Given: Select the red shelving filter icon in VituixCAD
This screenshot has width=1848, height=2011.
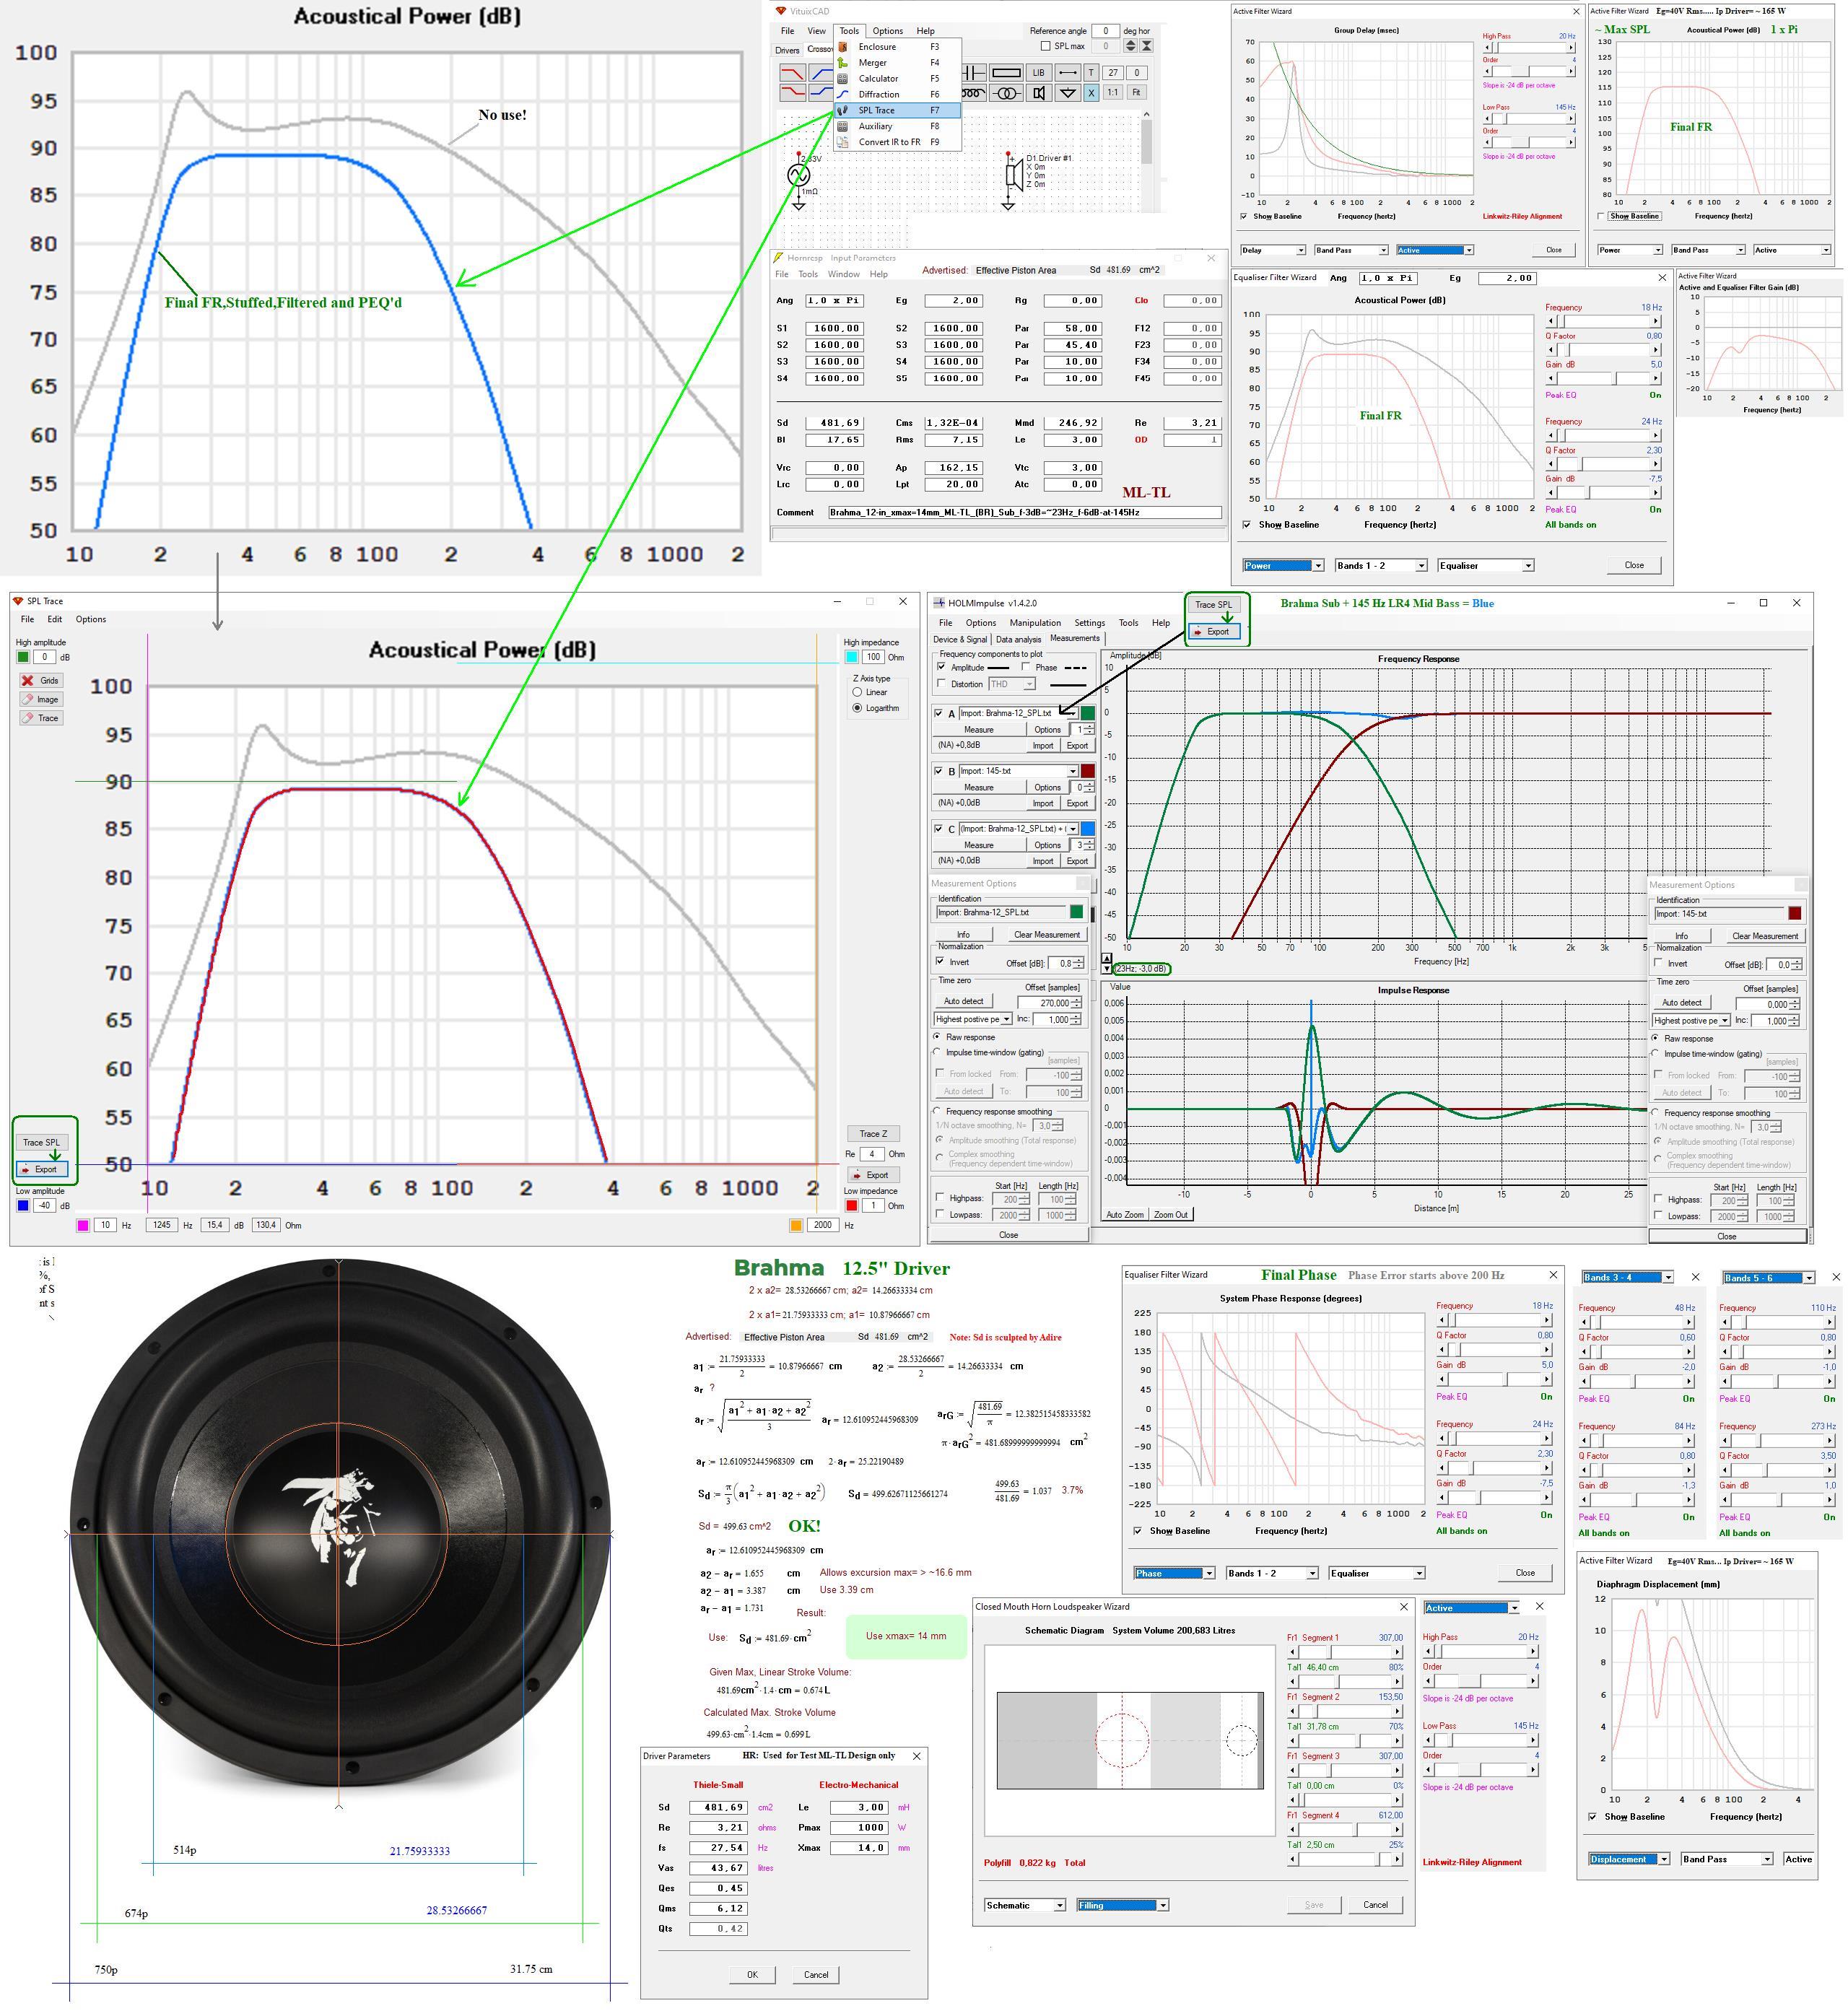Looking at the screenshot, I should click(793, 93).
